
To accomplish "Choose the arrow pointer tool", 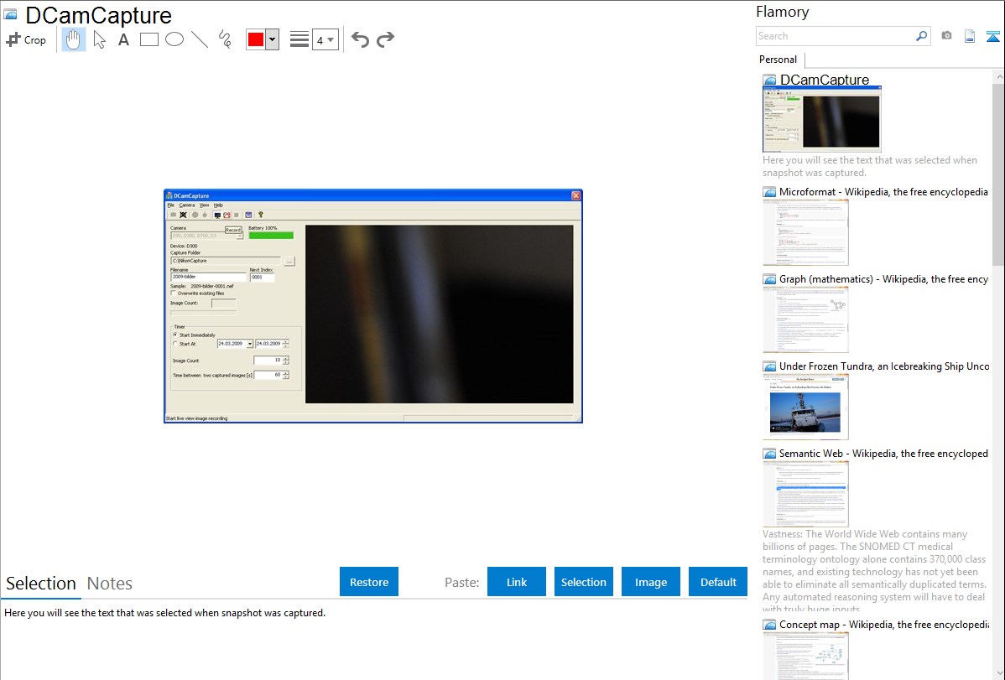I will point(99,39).
